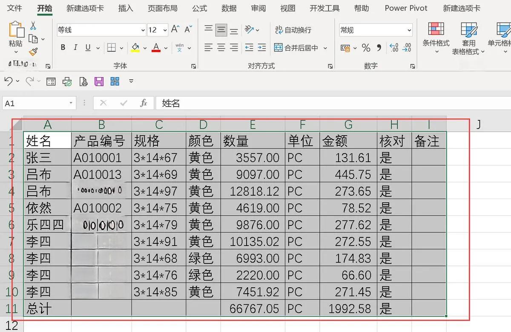This screenshot has width=511, height=332.
Task: Center text horizontally
Action: pyautogui.click(x=221, y=47)
